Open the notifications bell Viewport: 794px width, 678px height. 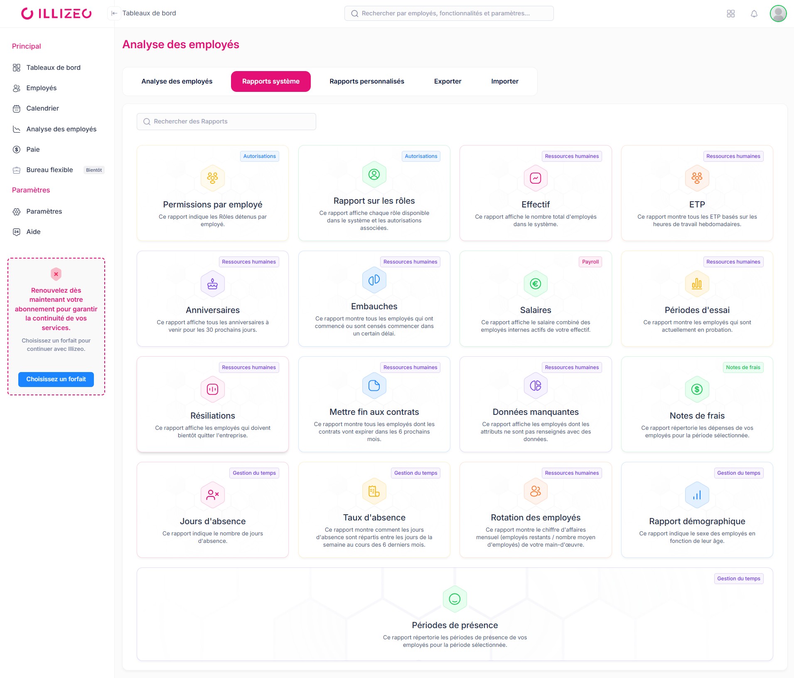(755, 14)
